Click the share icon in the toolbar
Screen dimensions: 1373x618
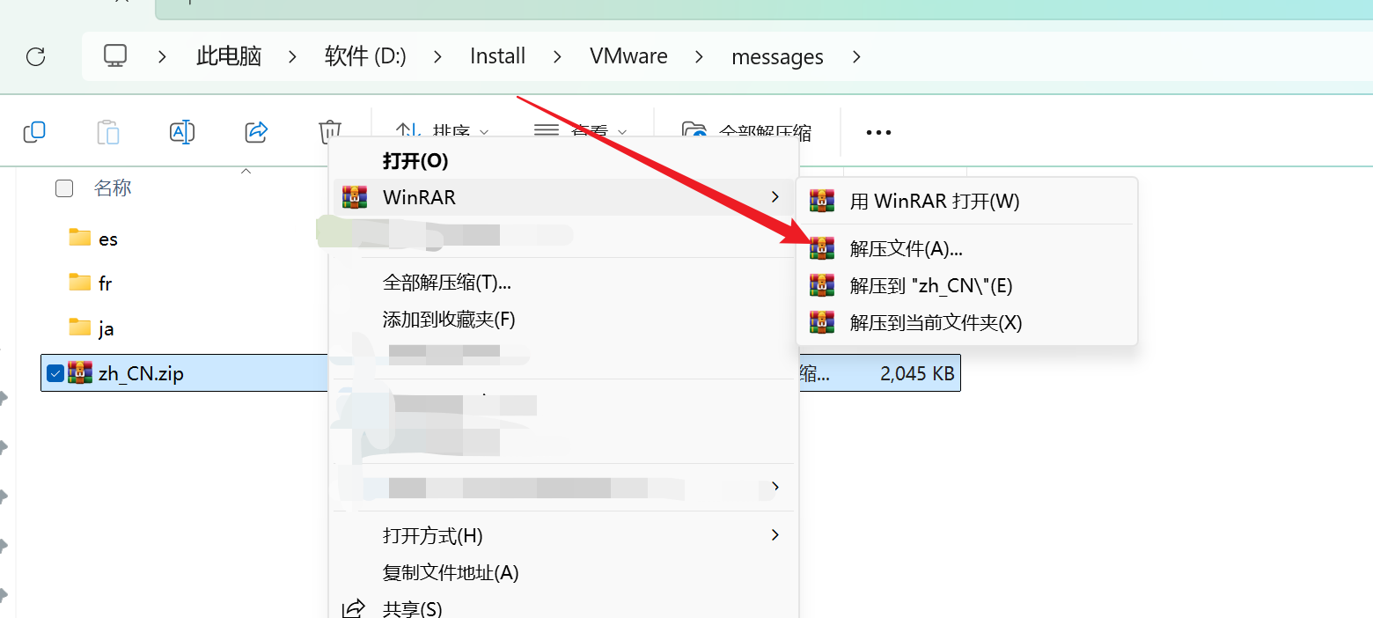click(256, 132)
